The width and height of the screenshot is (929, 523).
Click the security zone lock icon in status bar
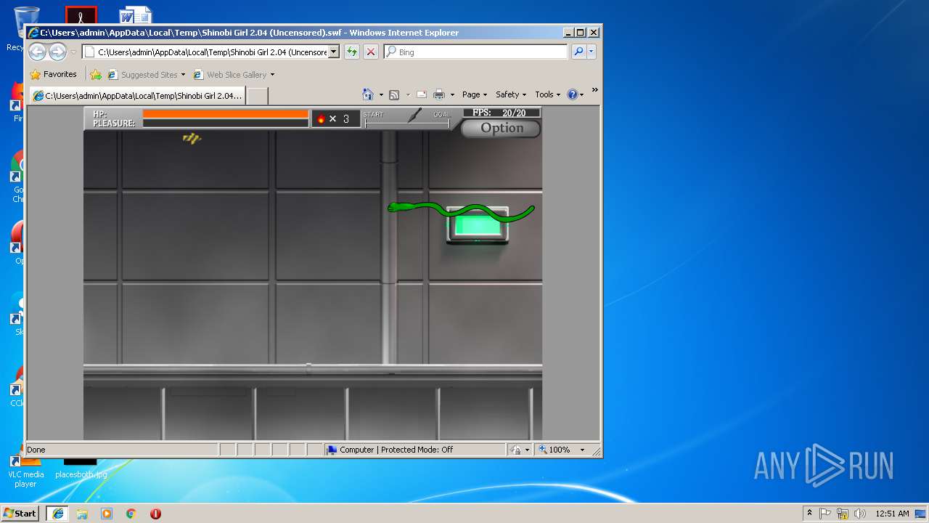[x=515, y=450]
